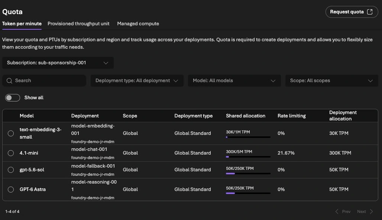The image size is (382, 220).
Task: Choose the GPT-6 Astra row radio button
Action: click(x=11, y=190)
